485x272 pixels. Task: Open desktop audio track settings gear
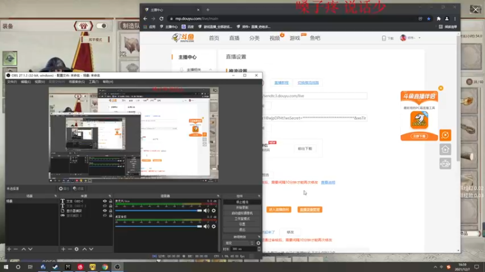(214, 226)
